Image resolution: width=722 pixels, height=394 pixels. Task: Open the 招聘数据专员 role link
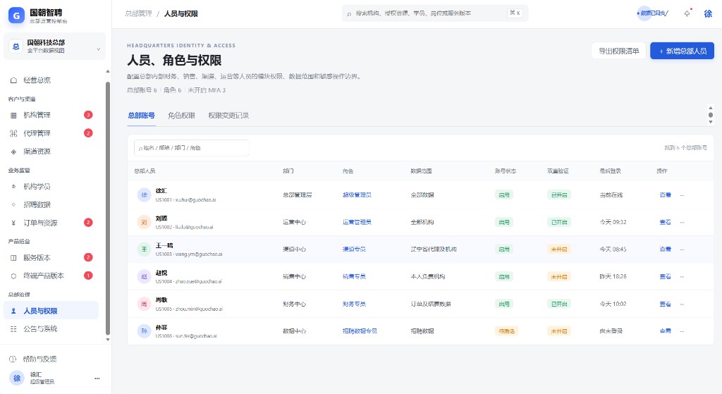360,331
